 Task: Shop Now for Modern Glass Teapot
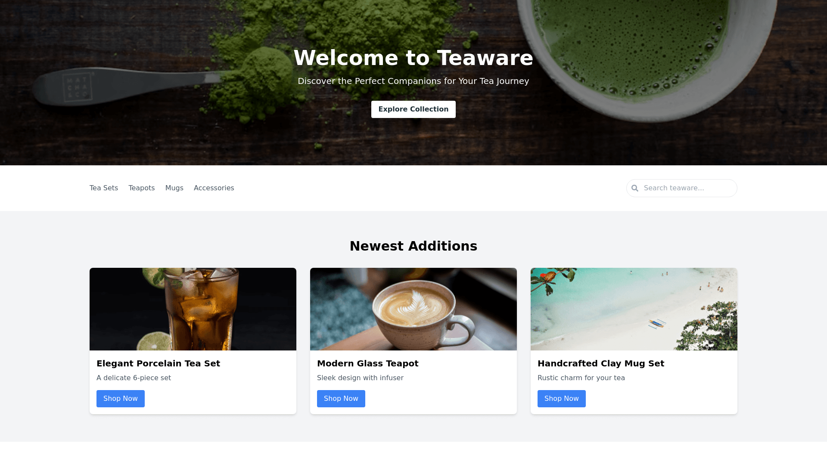coord(341,399)
